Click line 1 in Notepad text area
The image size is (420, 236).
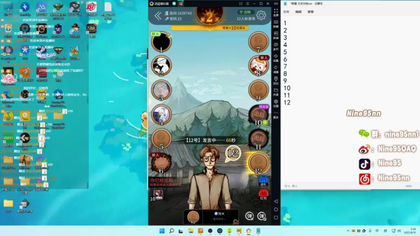pos(285,23)
